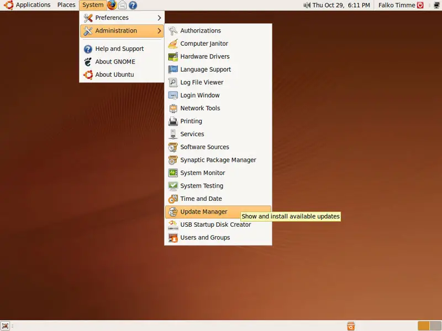
Task: Open Help and Support
Action: point(122,49)
